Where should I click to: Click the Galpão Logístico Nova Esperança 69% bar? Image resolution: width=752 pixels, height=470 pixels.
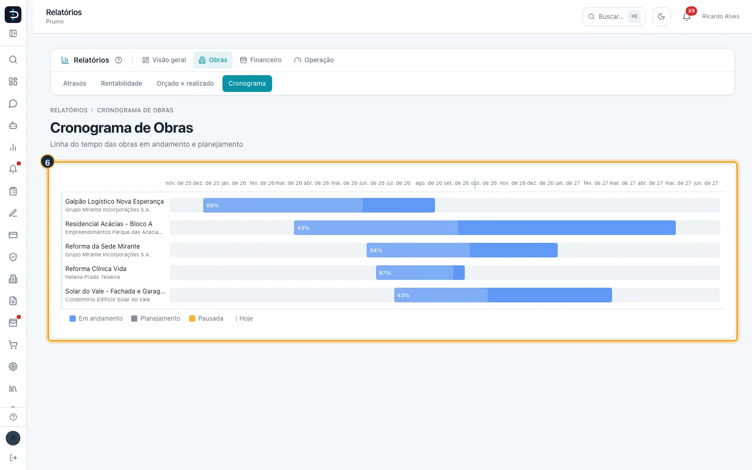[x=319, y=205]
